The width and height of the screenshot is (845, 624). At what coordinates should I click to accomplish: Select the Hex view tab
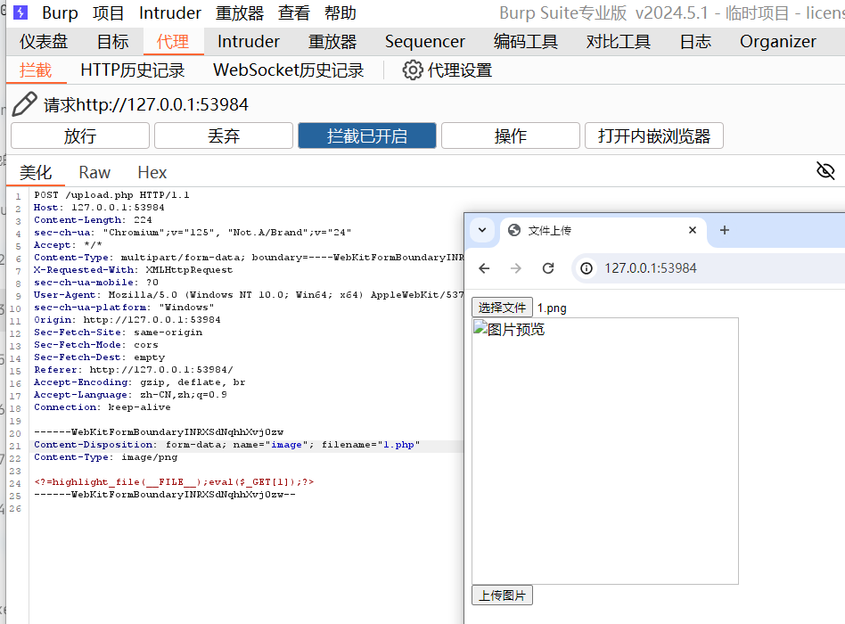click(x=152, y=172)
